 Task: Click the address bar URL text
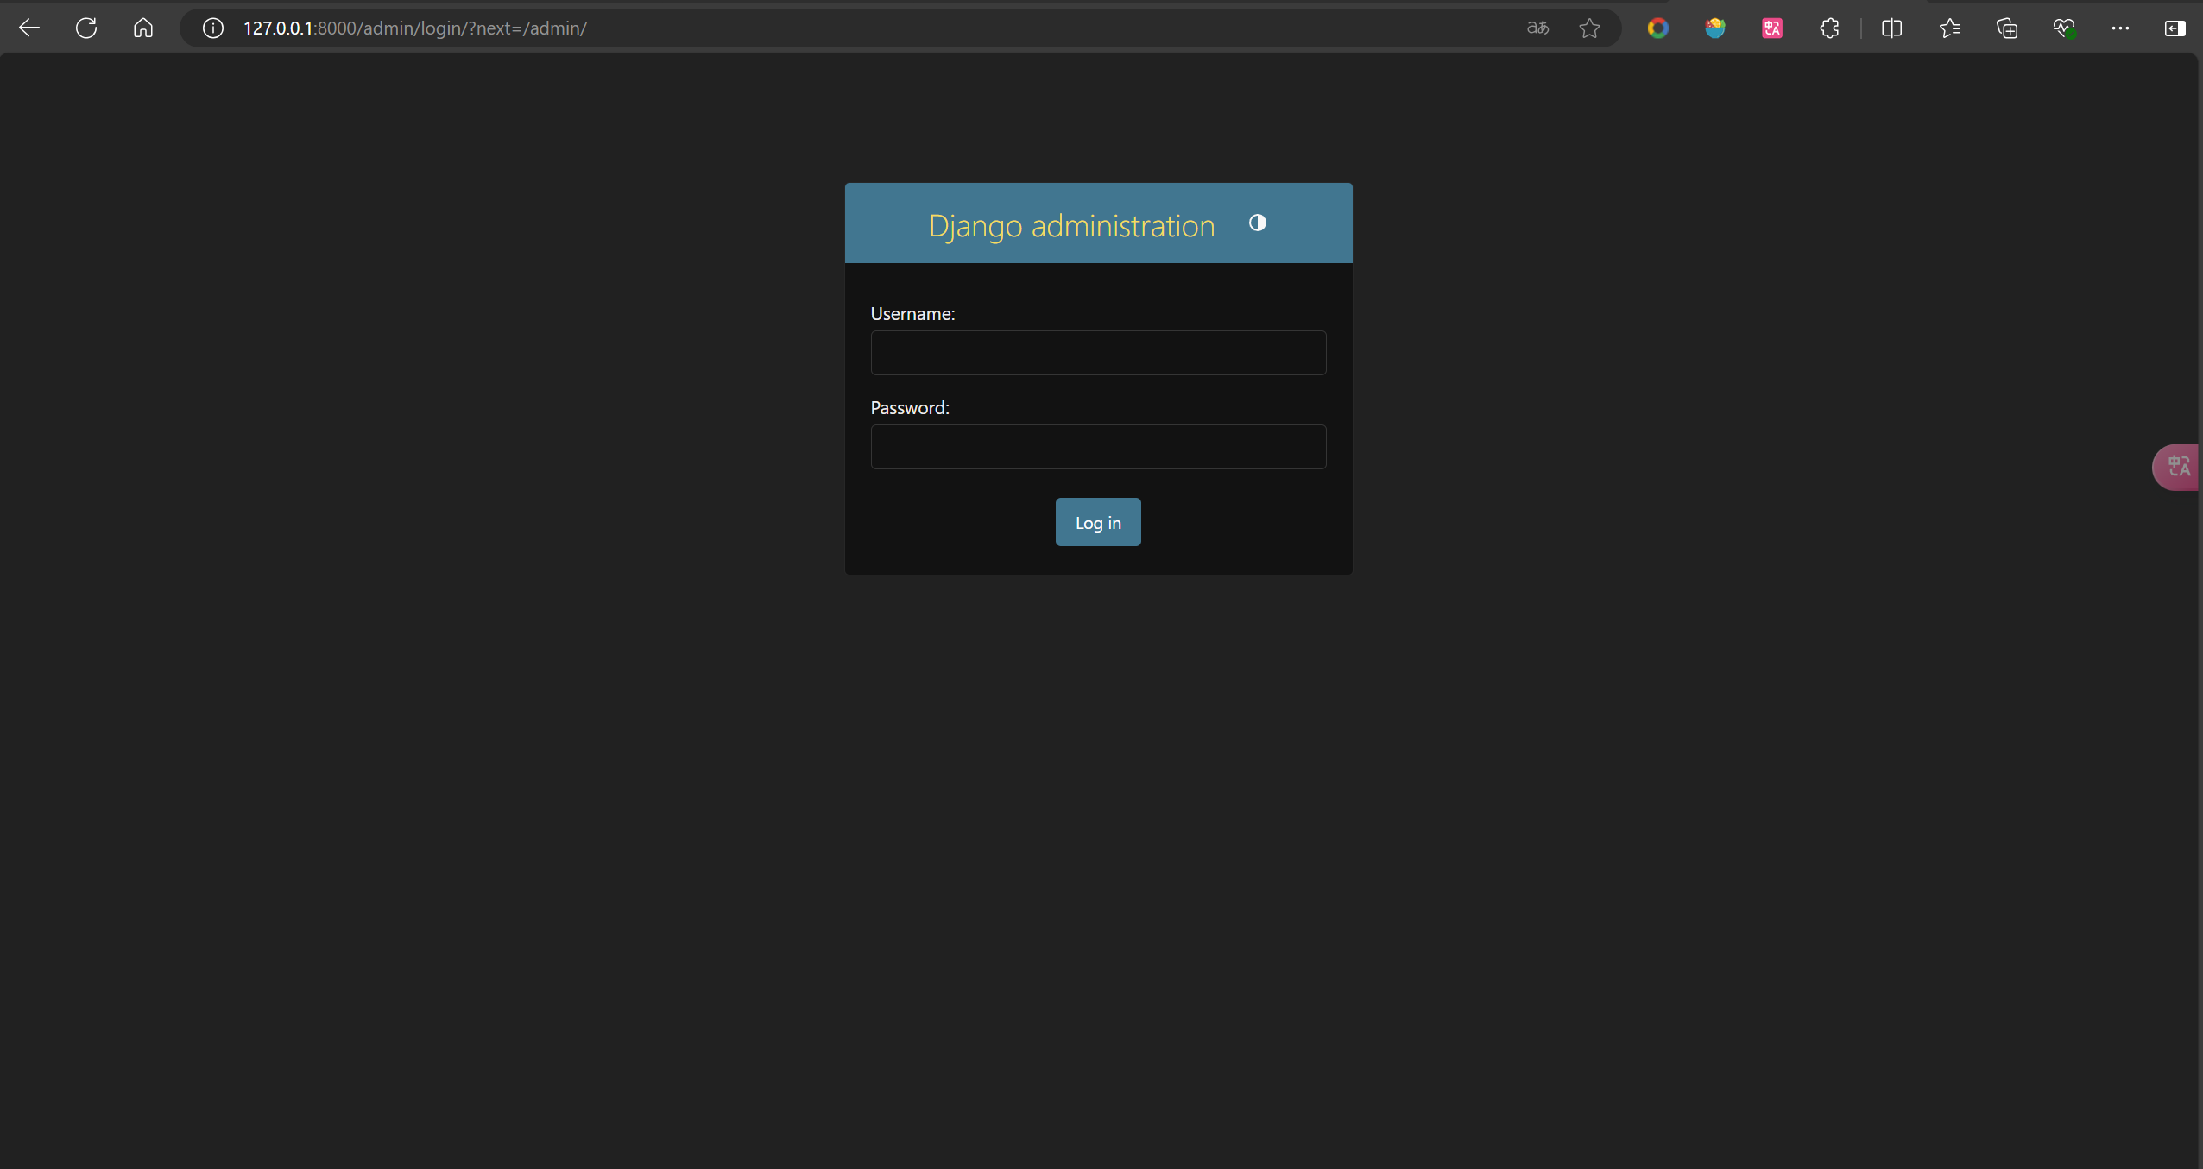(x=414, y=28)
